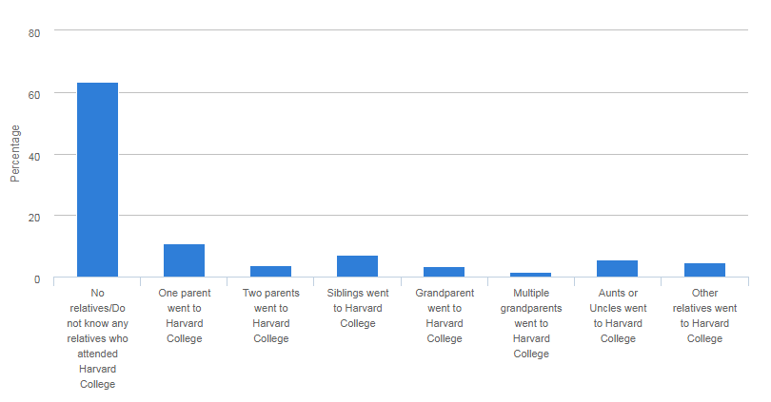Select the Other relatives bar
The height and width of the screenshot is (402, 771).
[x=705, y=270]
